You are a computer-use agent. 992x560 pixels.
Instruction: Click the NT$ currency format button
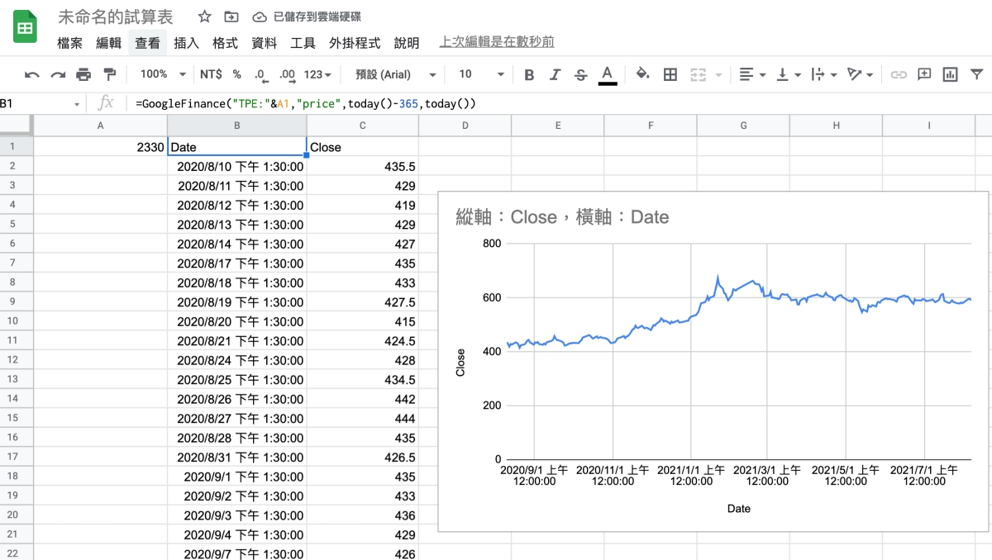211,74
